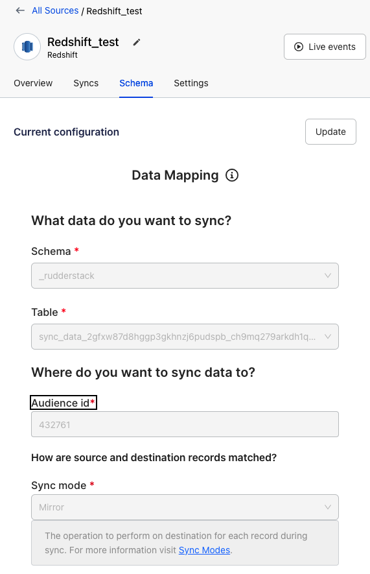
Task: Open the All Sources breadcrumb link
Action: point(55,10)
